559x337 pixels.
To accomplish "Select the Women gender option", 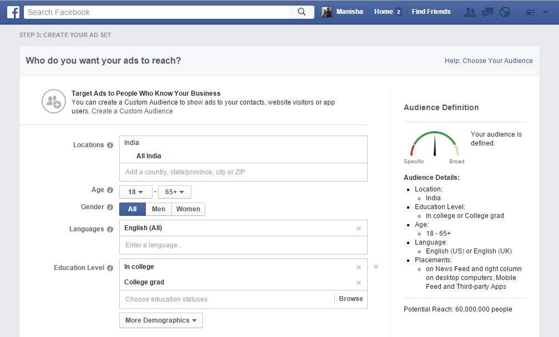I will [x=188, y=209].
